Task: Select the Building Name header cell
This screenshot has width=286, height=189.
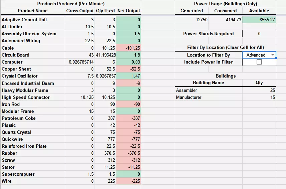Action: click(208, 83)
